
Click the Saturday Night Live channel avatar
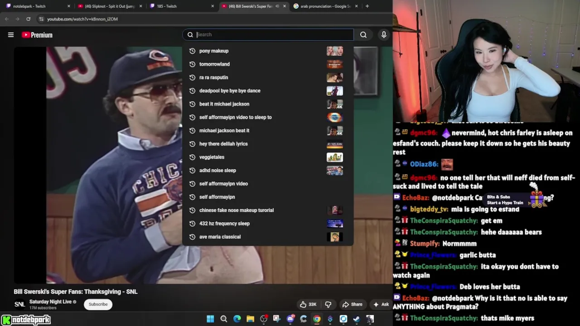tap(19, 304)
